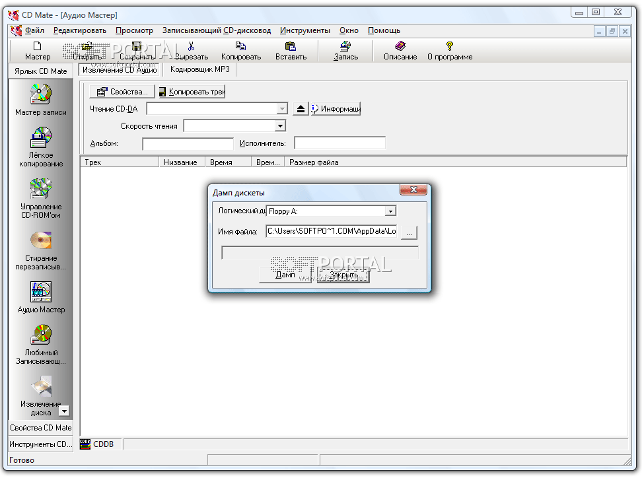Open Извлечение диска in sidebar
Image resolution: width=642 pixels, height=478 pixels.
(40, 396)
